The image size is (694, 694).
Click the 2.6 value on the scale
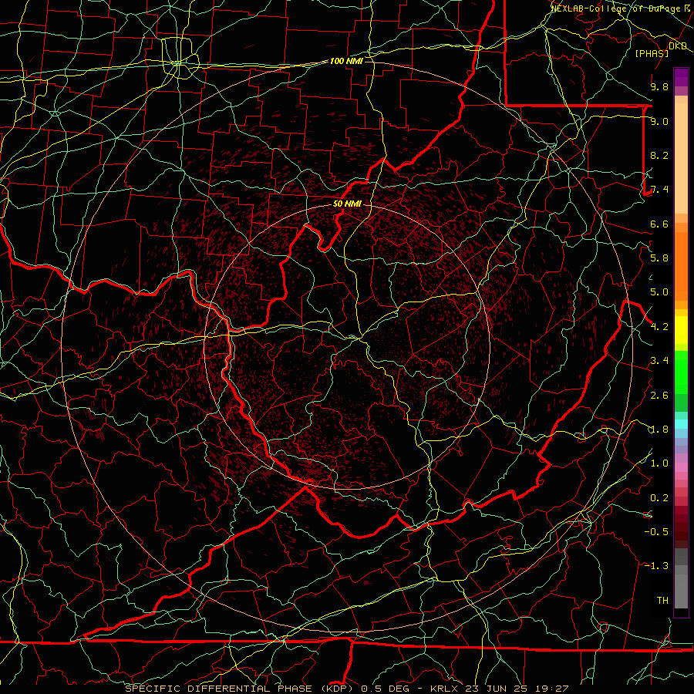point(659,396)
